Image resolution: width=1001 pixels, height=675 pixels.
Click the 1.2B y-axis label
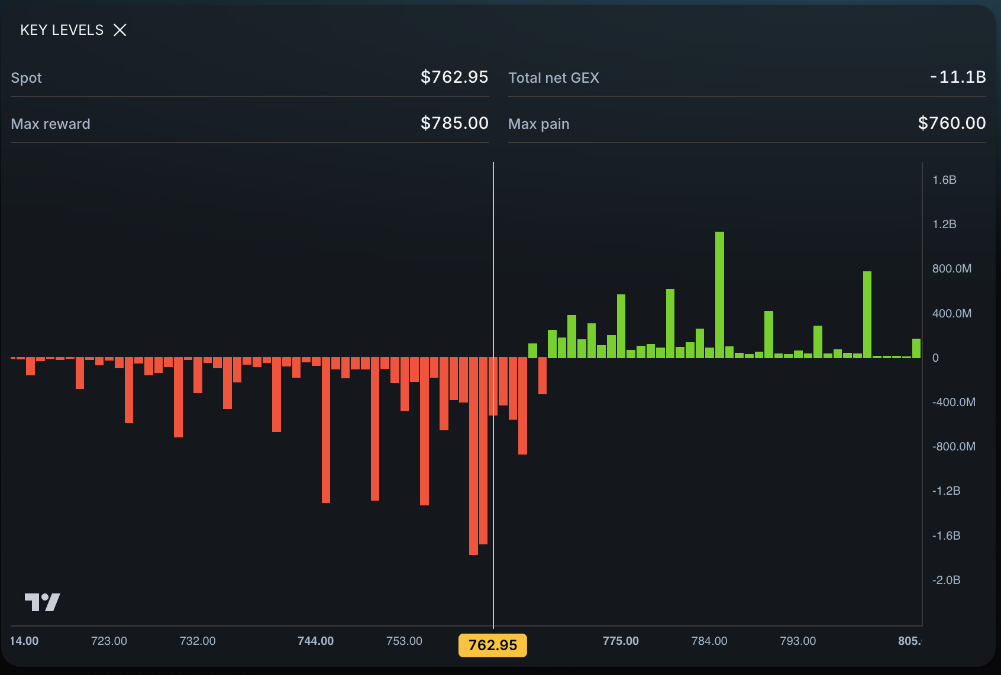944,224
